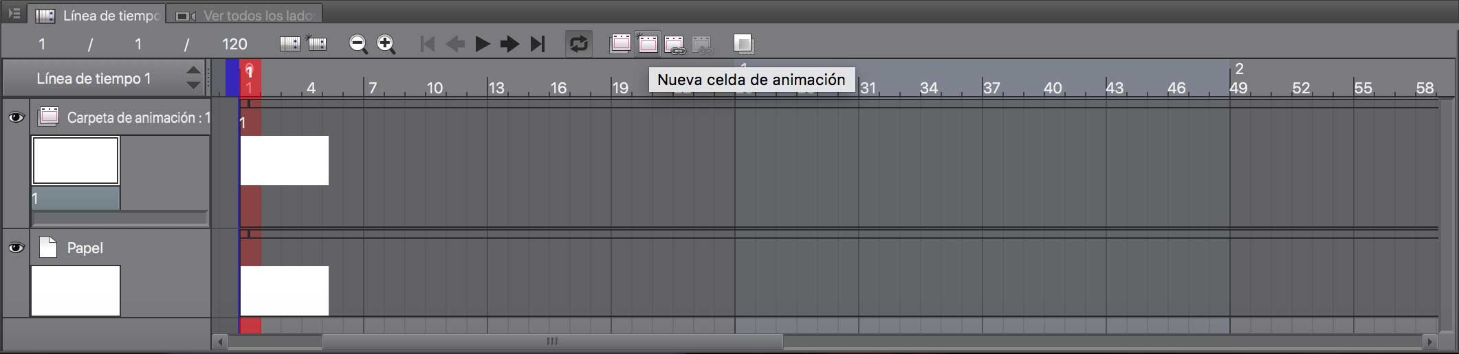Open the Línea de tiempo 1 dropdown
This screenshot has width=1459, height=354.
click(x=193, y=78)
